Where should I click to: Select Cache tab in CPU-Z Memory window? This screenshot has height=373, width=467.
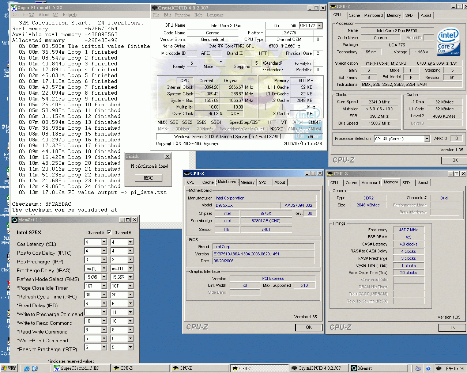click(x=351, y=183)
